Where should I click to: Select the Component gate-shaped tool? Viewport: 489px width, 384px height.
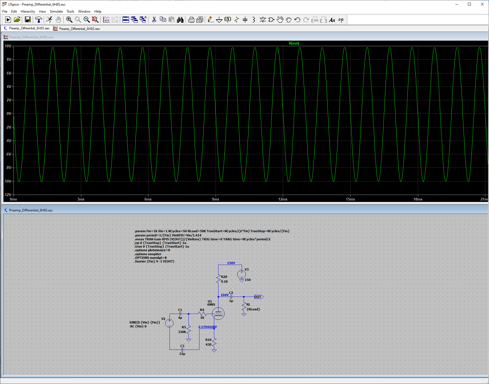[271, 20]
